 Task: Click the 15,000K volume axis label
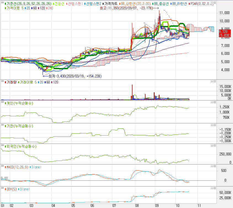[225, 87]
